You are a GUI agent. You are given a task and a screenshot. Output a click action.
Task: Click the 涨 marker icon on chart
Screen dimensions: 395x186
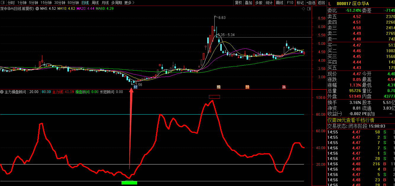284,87
